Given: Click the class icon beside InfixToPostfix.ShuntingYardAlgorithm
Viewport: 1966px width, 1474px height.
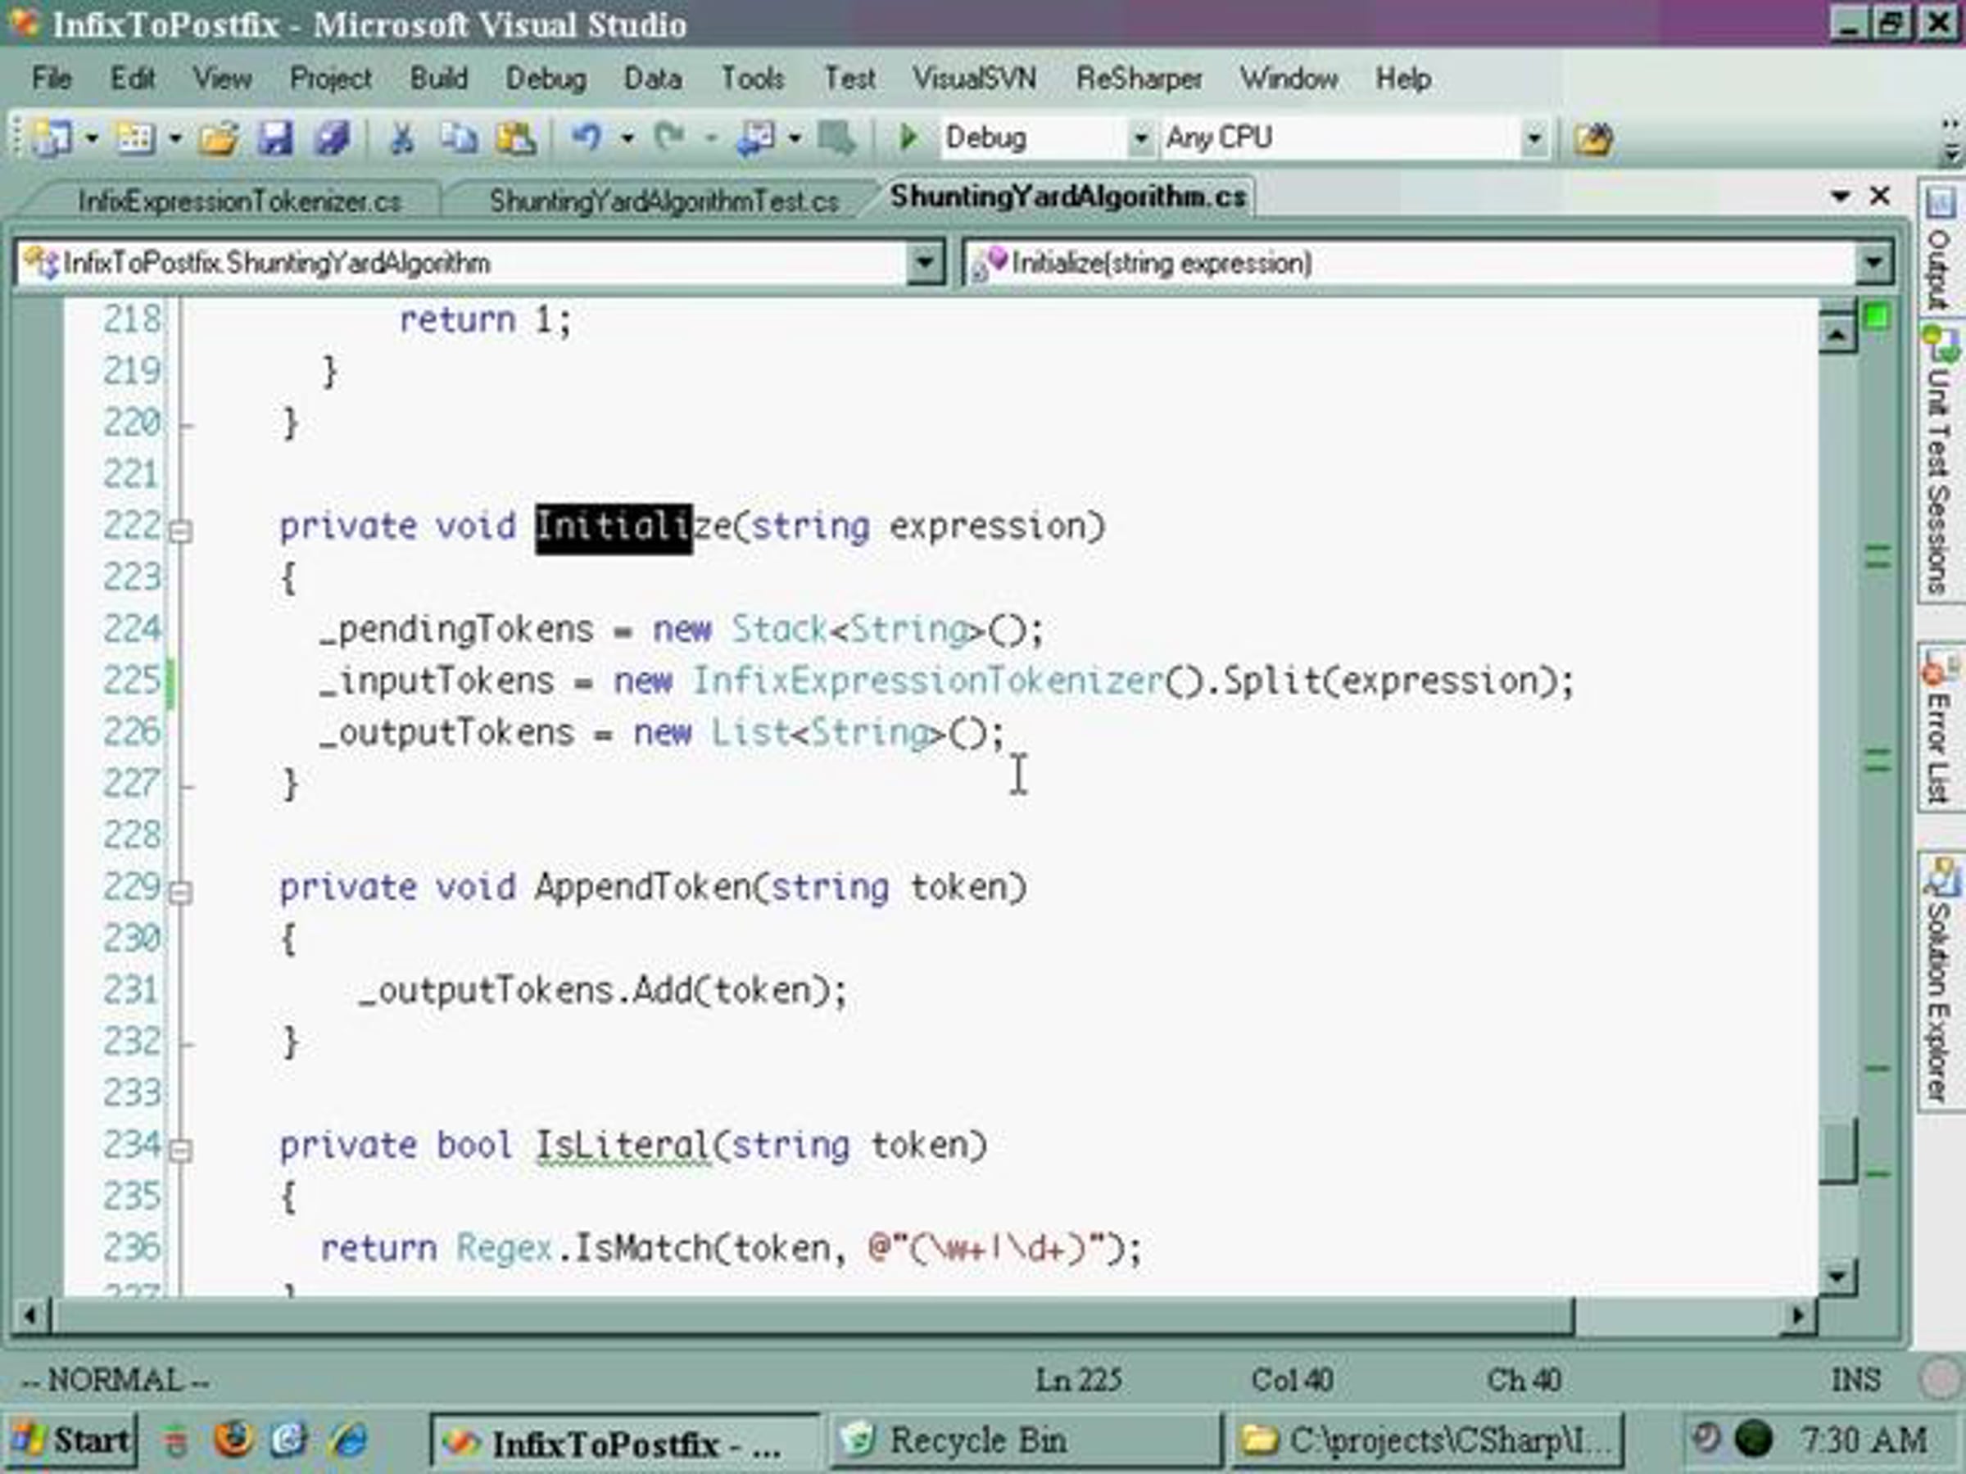Looking at the screenshot, I should click(x=40, y=263).
